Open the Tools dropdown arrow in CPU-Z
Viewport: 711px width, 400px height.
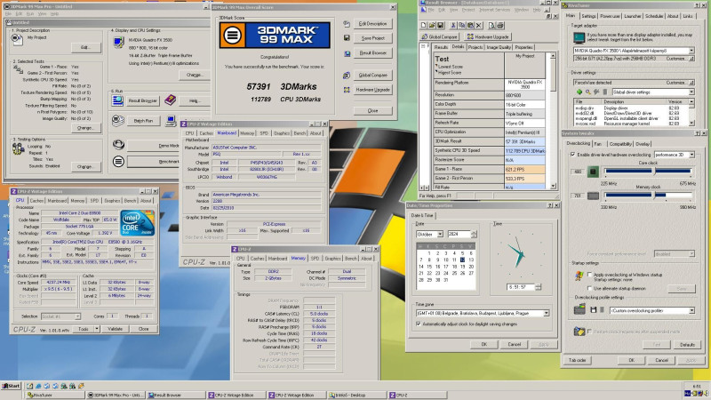tap(97, 329)
